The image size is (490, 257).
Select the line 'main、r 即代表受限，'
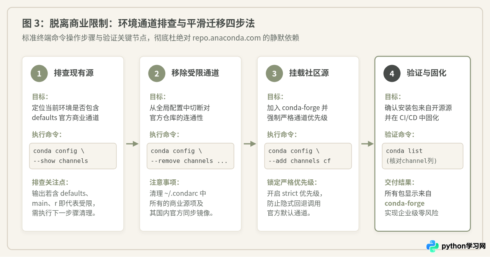pos(64,203)
